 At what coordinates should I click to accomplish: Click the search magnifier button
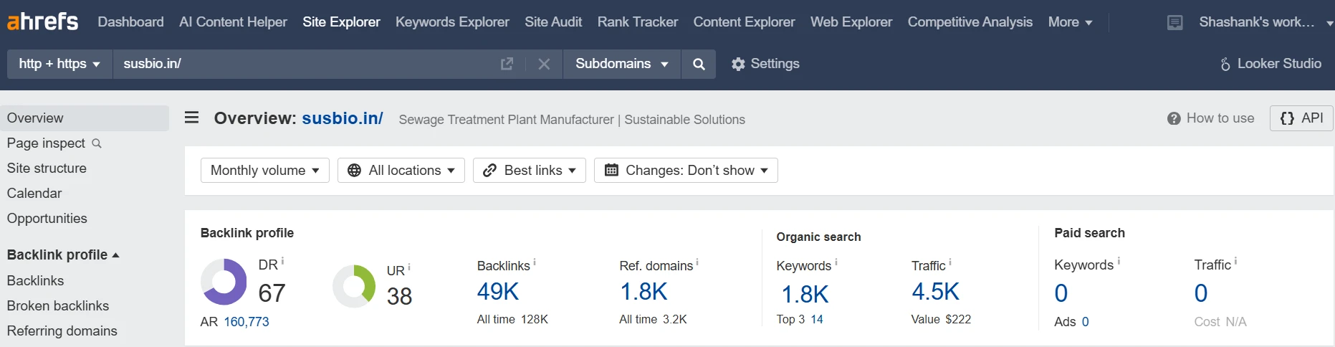click(x=699, y=64)
